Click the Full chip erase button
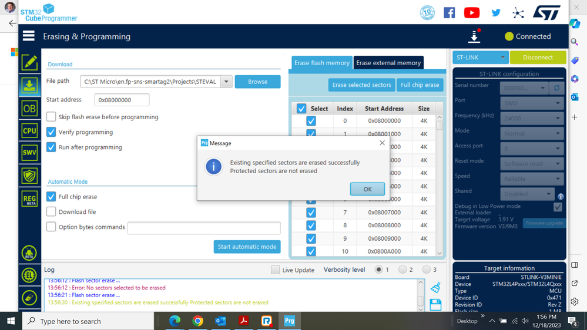 click(420, 85)
